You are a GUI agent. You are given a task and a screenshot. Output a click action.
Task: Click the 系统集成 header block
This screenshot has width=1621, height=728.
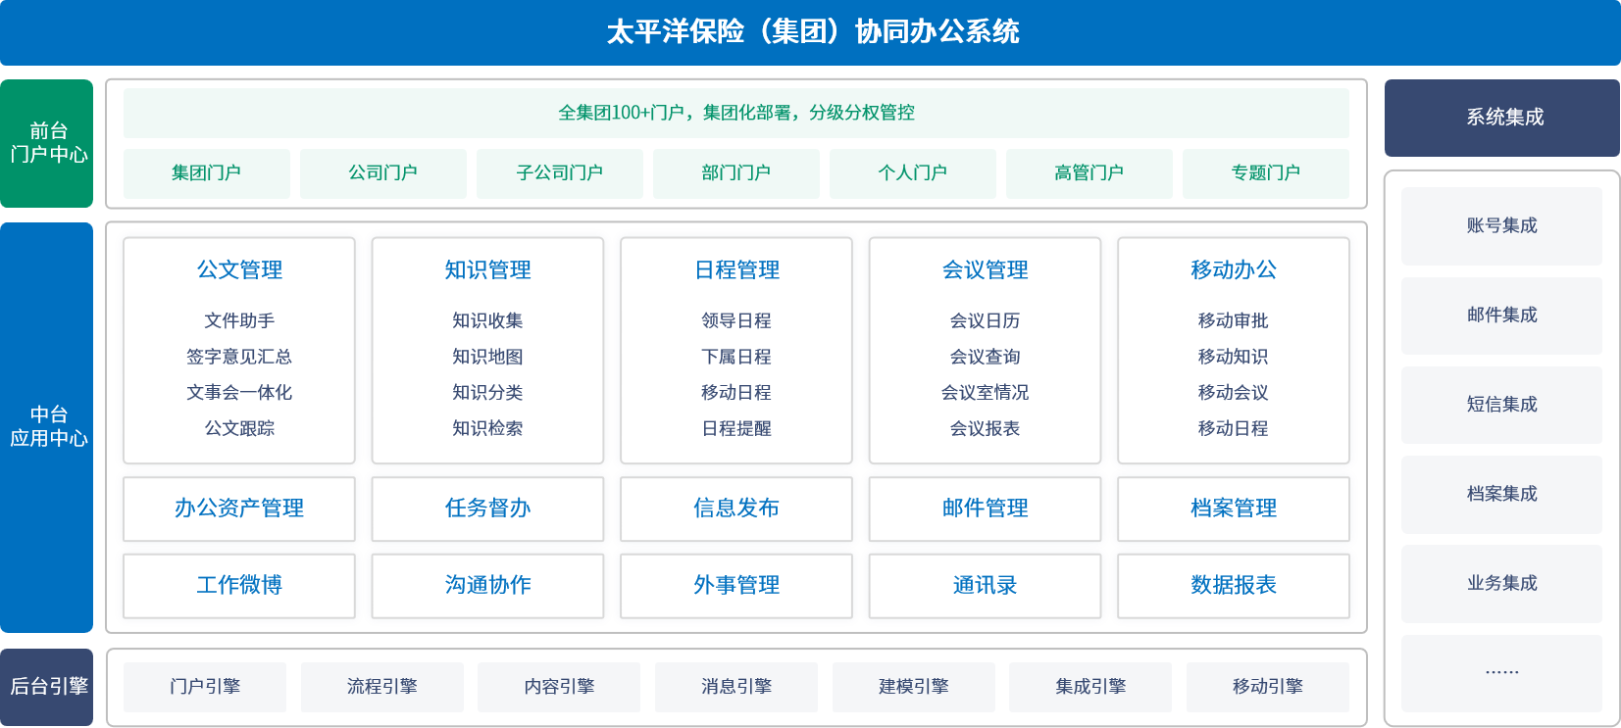click(1502, 118)
